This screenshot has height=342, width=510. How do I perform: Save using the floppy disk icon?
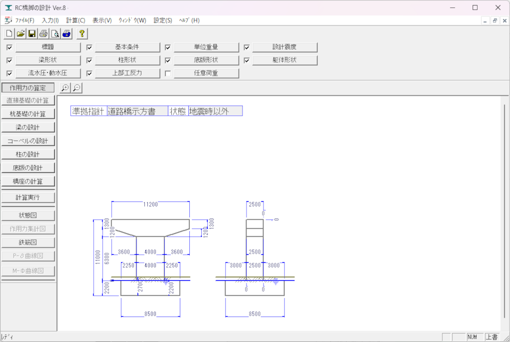click(32, 34)
